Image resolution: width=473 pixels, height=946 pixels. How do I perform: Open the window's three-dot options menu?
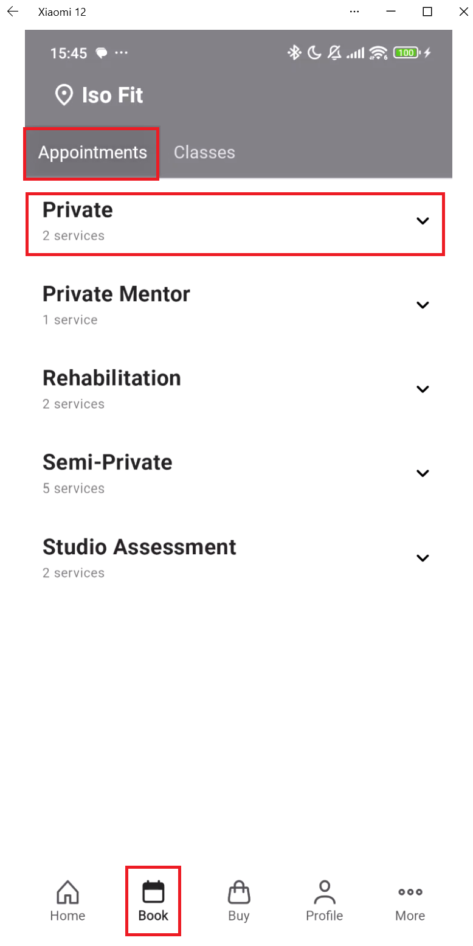click(x=355, y=12)
